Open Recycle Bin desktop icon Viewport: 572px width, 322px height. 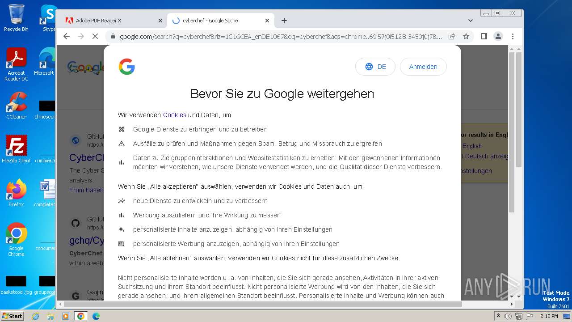tap(16, 18)
